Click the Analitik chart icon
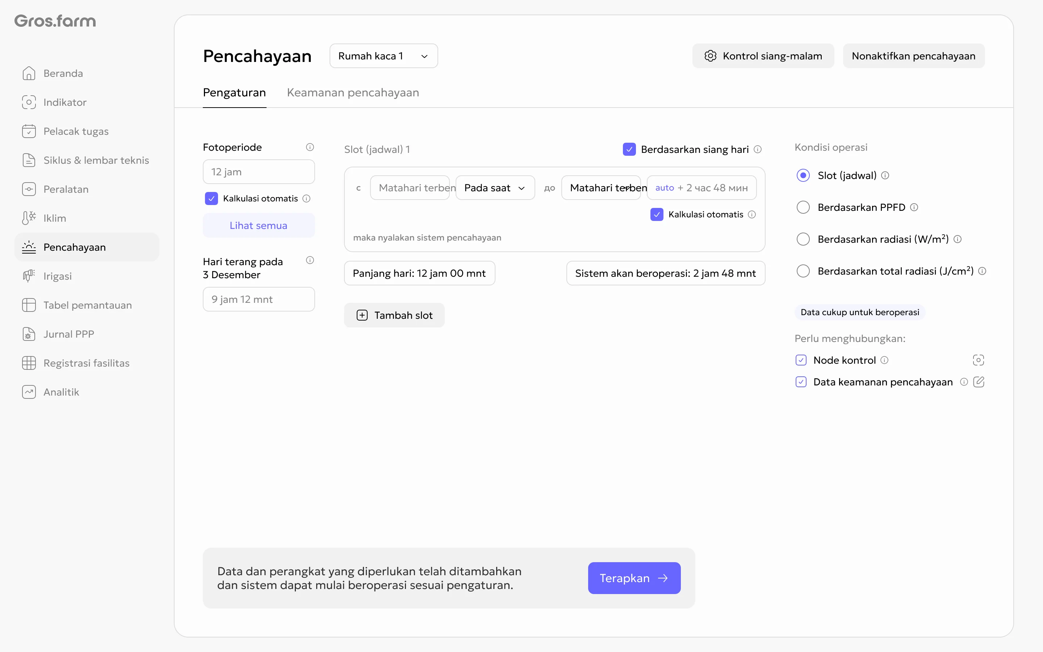Image resolution: width=1043 pixels, height=652 pixels. pos(29,392)
